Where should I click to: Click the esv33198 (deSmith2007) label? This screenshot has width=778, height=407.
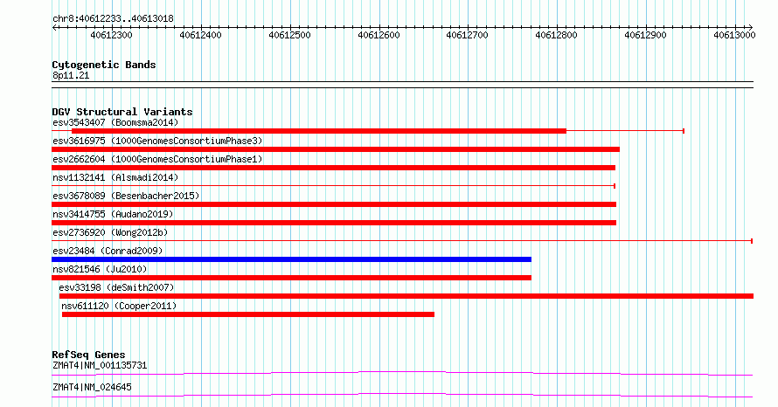coord(116,287)
